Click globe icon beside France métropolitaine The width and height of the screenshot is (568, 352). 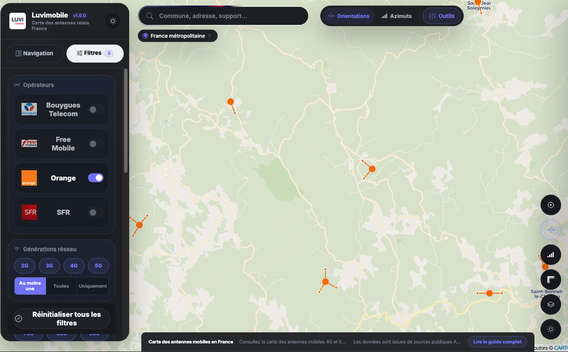point(146,36)
